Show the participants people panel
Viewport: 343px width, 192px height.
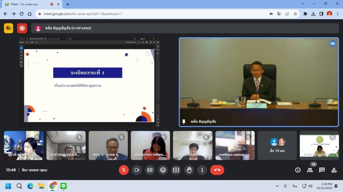pyautogui.click(x=310, y=170)
